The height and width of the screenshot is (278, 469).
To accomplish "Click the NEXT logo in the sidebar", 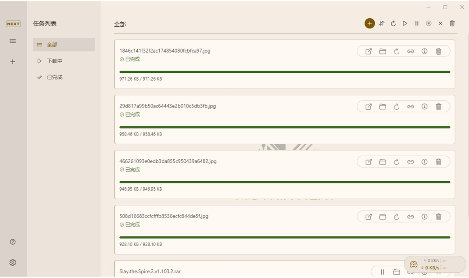I will point(14,23).
